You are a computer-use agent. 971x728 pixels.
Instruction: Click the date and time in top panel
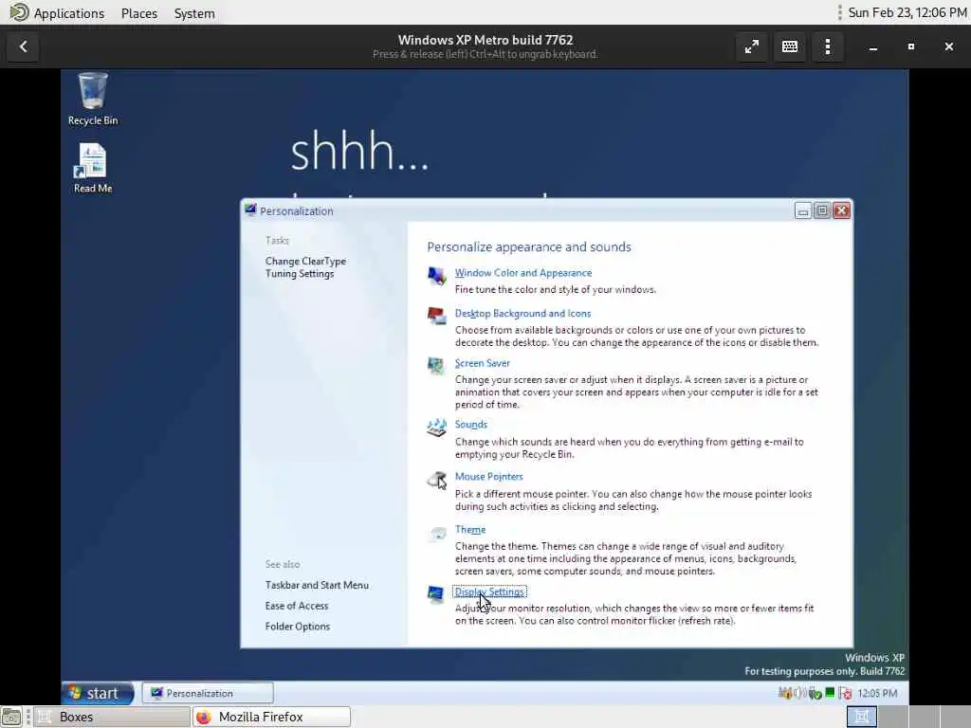tap(907, 12)
